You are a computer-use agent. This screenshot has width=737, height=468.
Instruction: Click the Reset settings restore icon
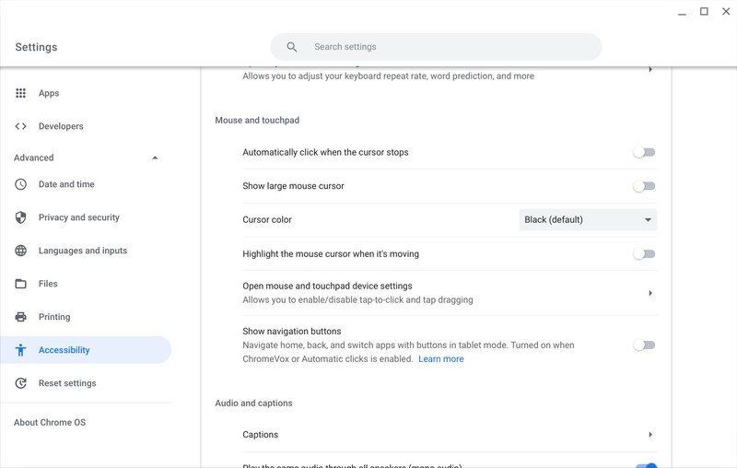[20, 383]
